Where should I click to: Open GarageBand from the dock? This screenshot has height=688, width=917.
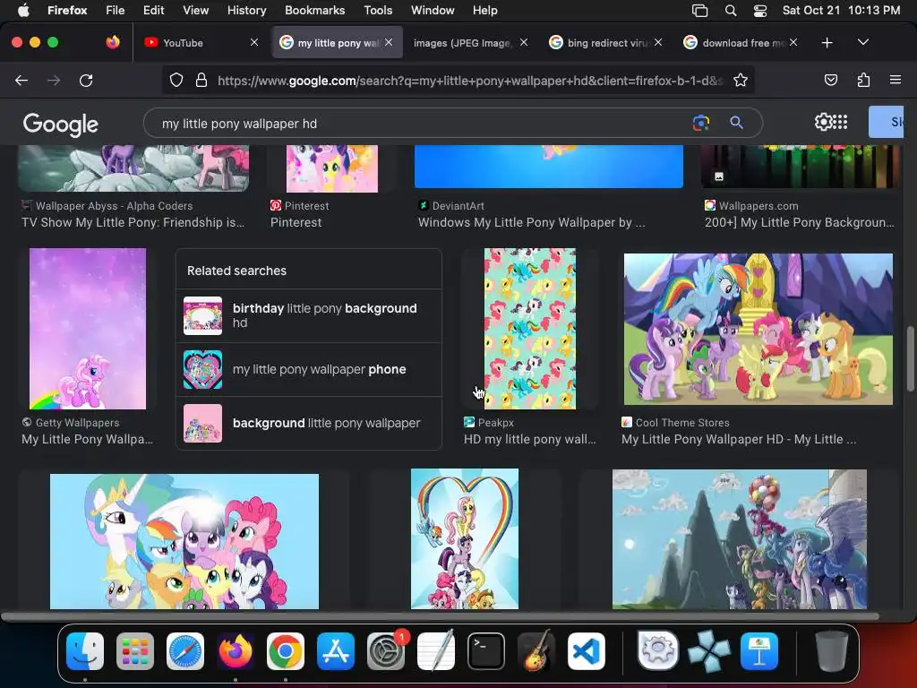click(x=536, y=651)
